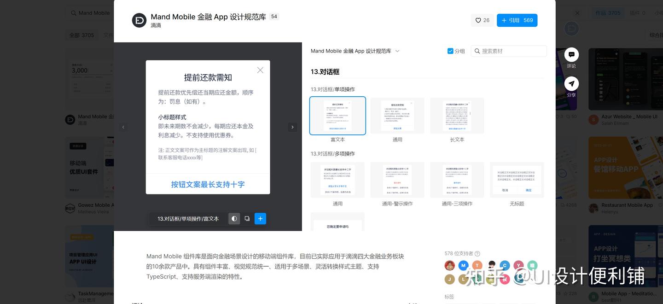The image size is (663, 304).
Task: Click the 54 count badge beside title
Action: pyautogui.click(x=274, y=17)
